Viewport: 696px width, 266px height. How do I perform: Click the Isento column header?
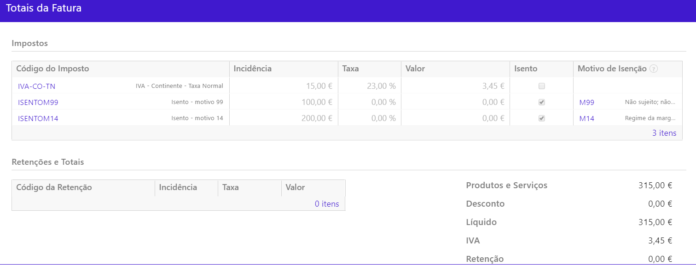[526, 69]
